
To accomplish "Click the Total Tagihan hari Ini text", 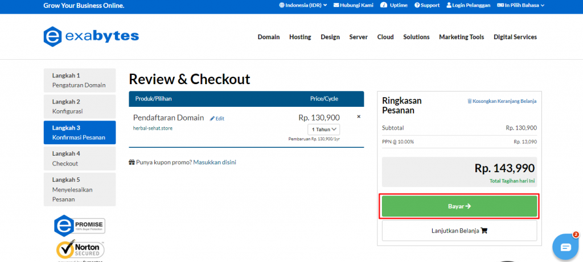I will pyautogui.click(x=512, y=181).
